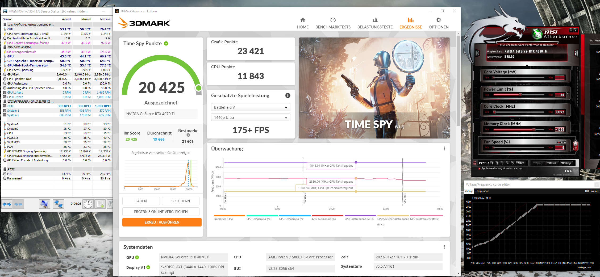Toggle GPU-Auslastung (%) legend series
The height and width of the screenshot is (277, 600).
pos(327,217)
